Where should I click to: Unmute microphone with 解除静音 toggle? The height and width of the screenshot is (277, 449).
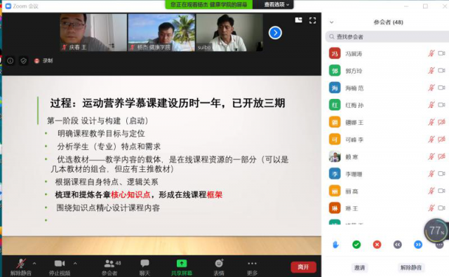click(20, 267)
